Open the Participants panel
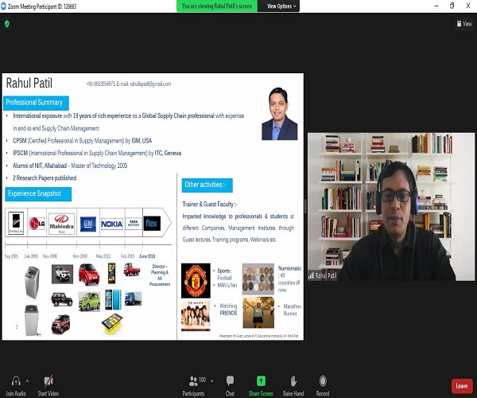Image resolution: width=477 pixels, height=398 pixels. point(193,385)
